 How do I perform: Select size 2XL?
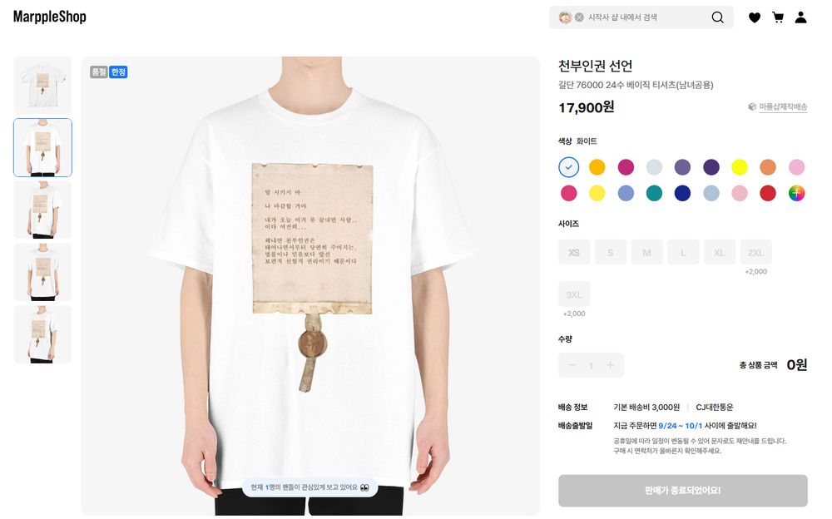click(x=755, y=252)
